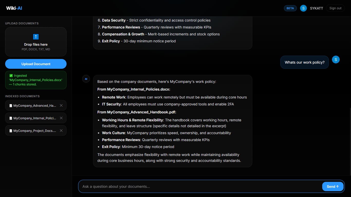The height and width of the screenshot is (197, 351).
Task: Click the upload arrow icon in drop zone
Action: click(x=36, y=37)
